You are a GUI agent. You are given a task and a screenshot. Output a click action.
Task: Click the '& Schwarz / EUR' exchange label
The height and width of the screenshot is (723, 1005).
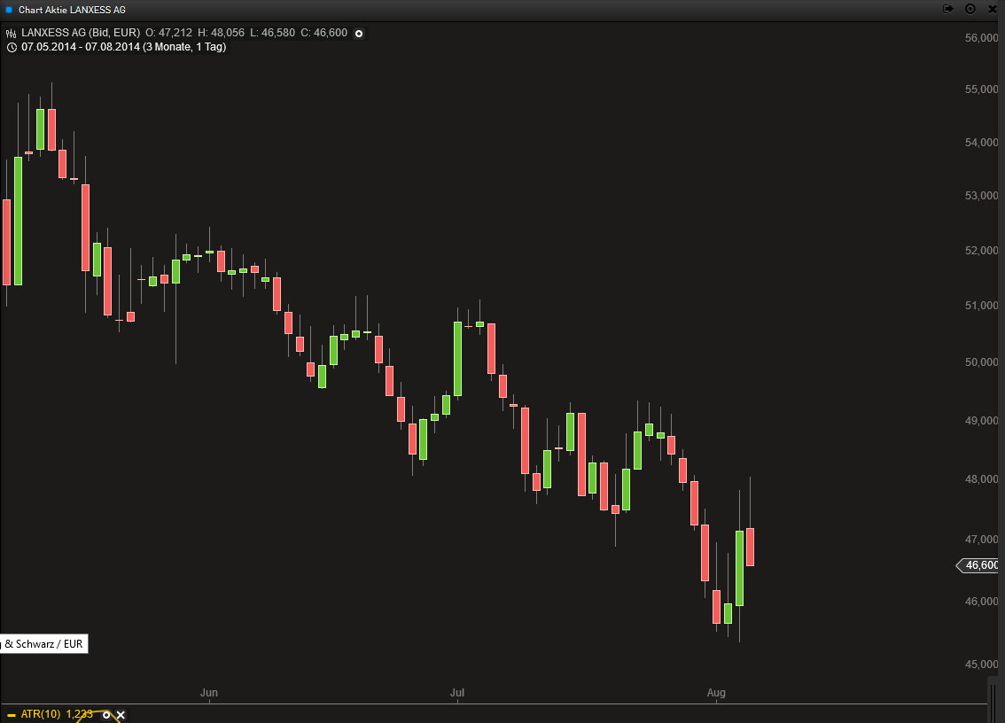[43, 644]
